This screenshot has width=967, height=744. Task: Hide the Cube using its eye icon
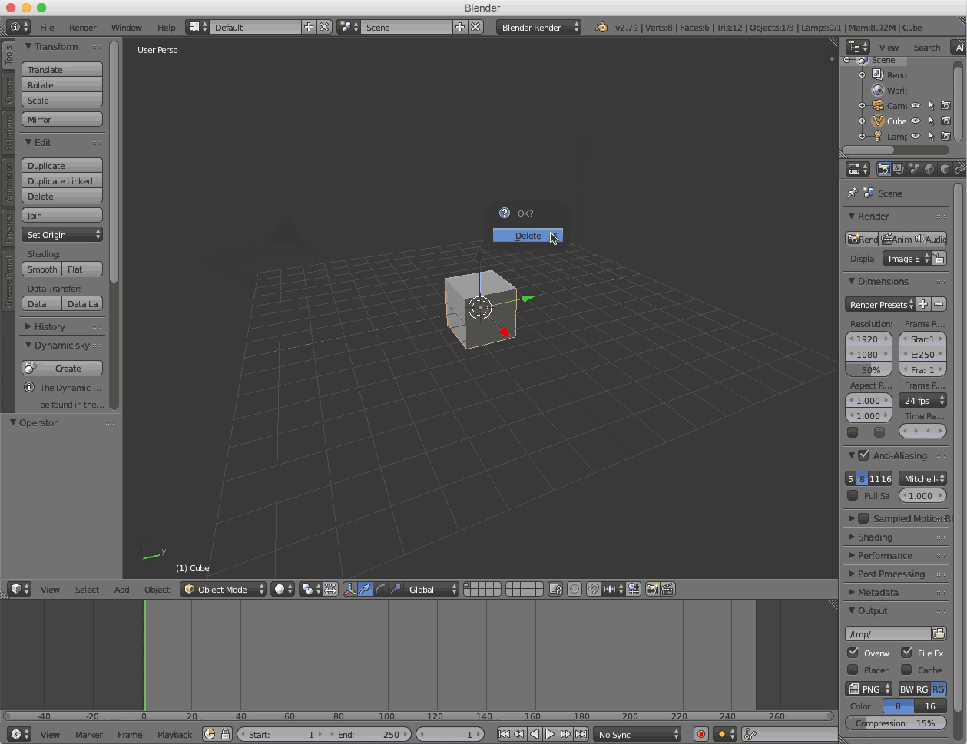coord(916,121)
